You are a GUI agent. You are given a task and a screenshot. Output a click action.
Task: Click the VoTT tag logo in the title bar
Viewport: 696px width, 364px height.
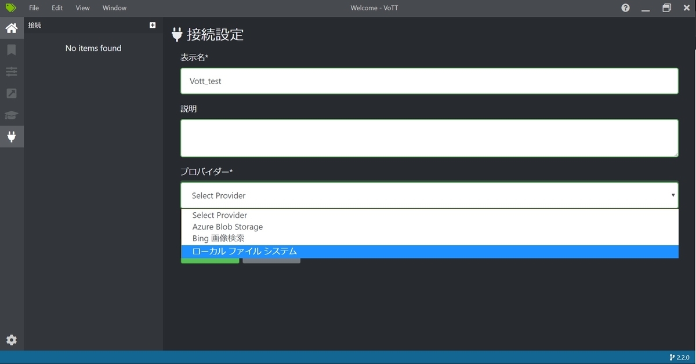point(12,8)
